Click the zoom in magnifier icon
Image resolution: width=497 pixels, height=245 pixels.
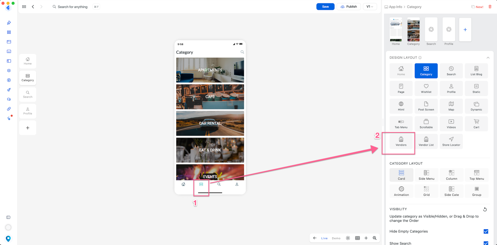point(375,238)
